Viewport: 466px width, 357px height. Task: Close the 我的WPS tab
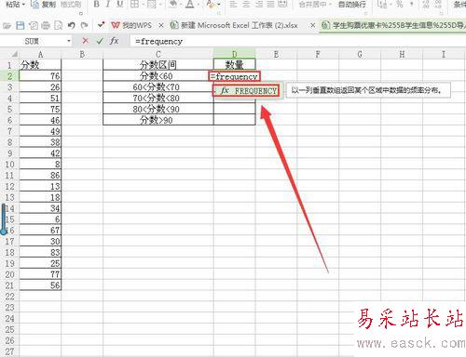pyautogui.click(x=161, y=25)
